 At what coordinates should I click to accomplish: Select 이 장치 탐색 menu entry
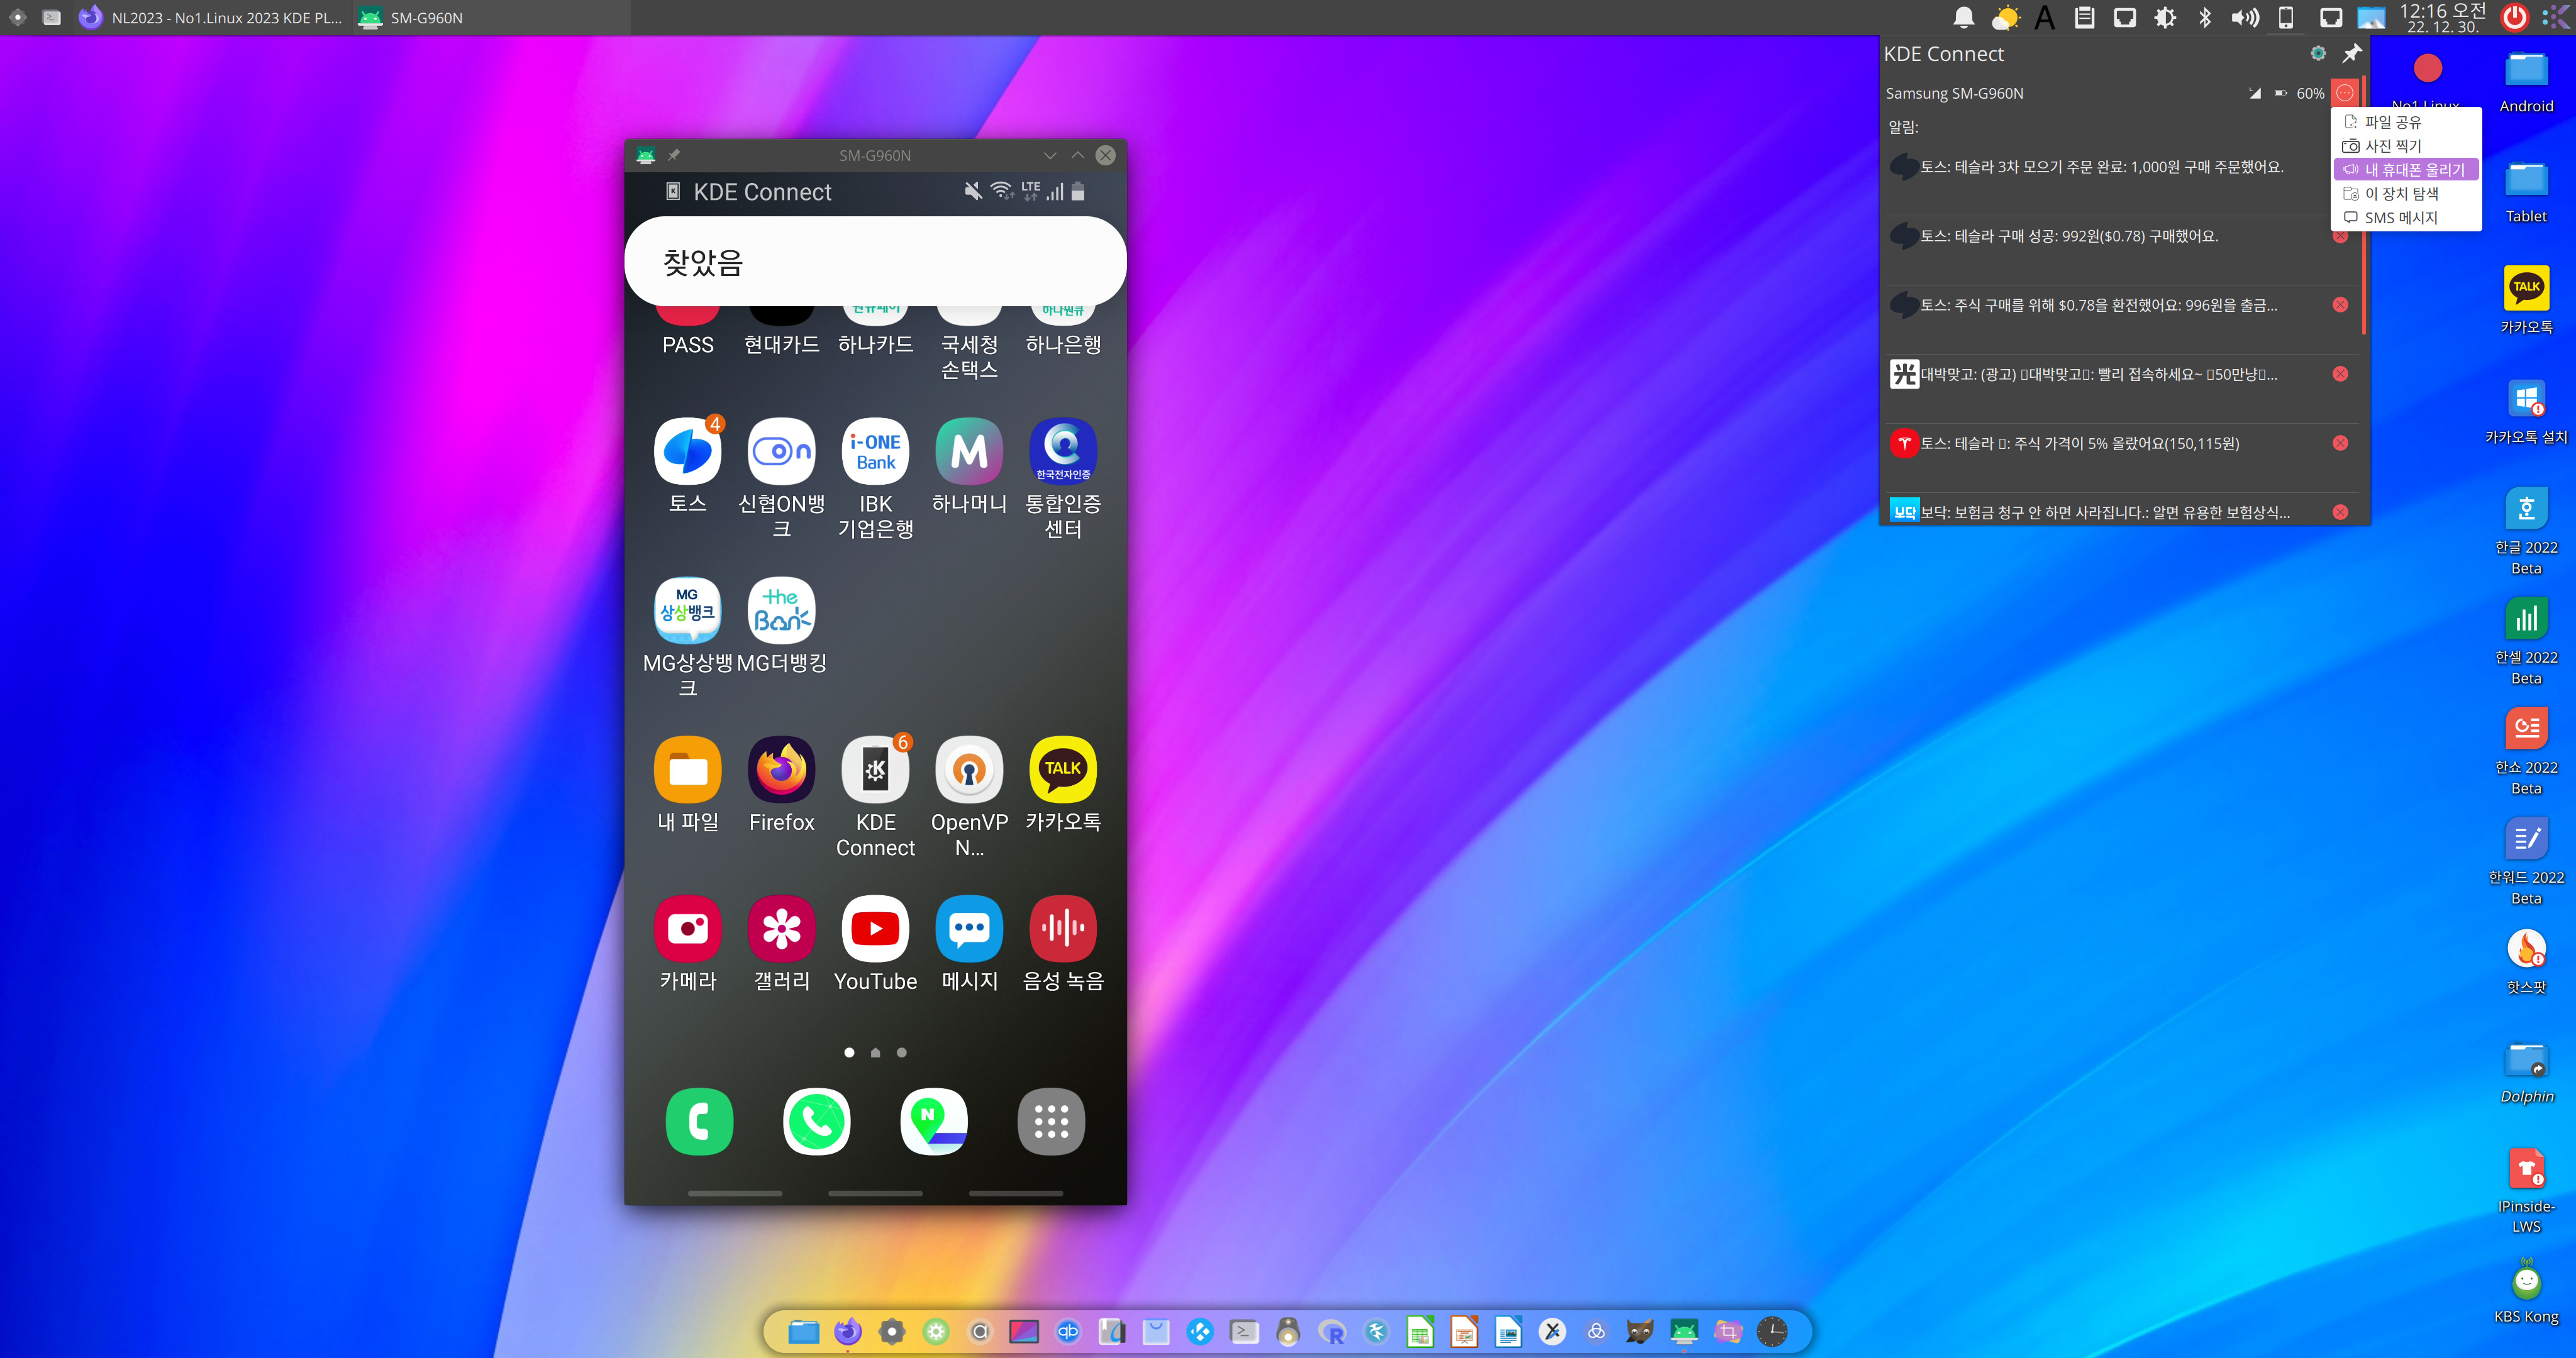(x=2405, y=194)
